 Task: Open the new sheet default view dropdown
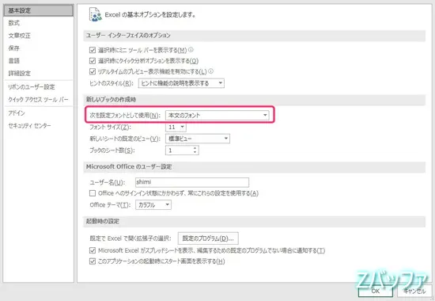coord(198,139)
